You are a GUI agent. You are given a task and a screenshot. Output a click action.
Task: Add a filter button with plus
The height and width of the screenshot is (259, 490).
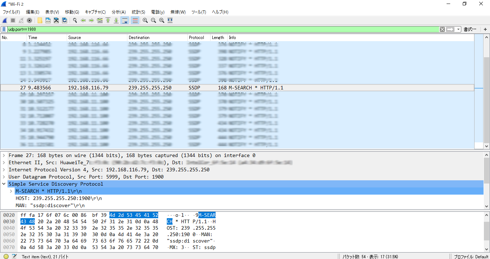coord(485,29)
